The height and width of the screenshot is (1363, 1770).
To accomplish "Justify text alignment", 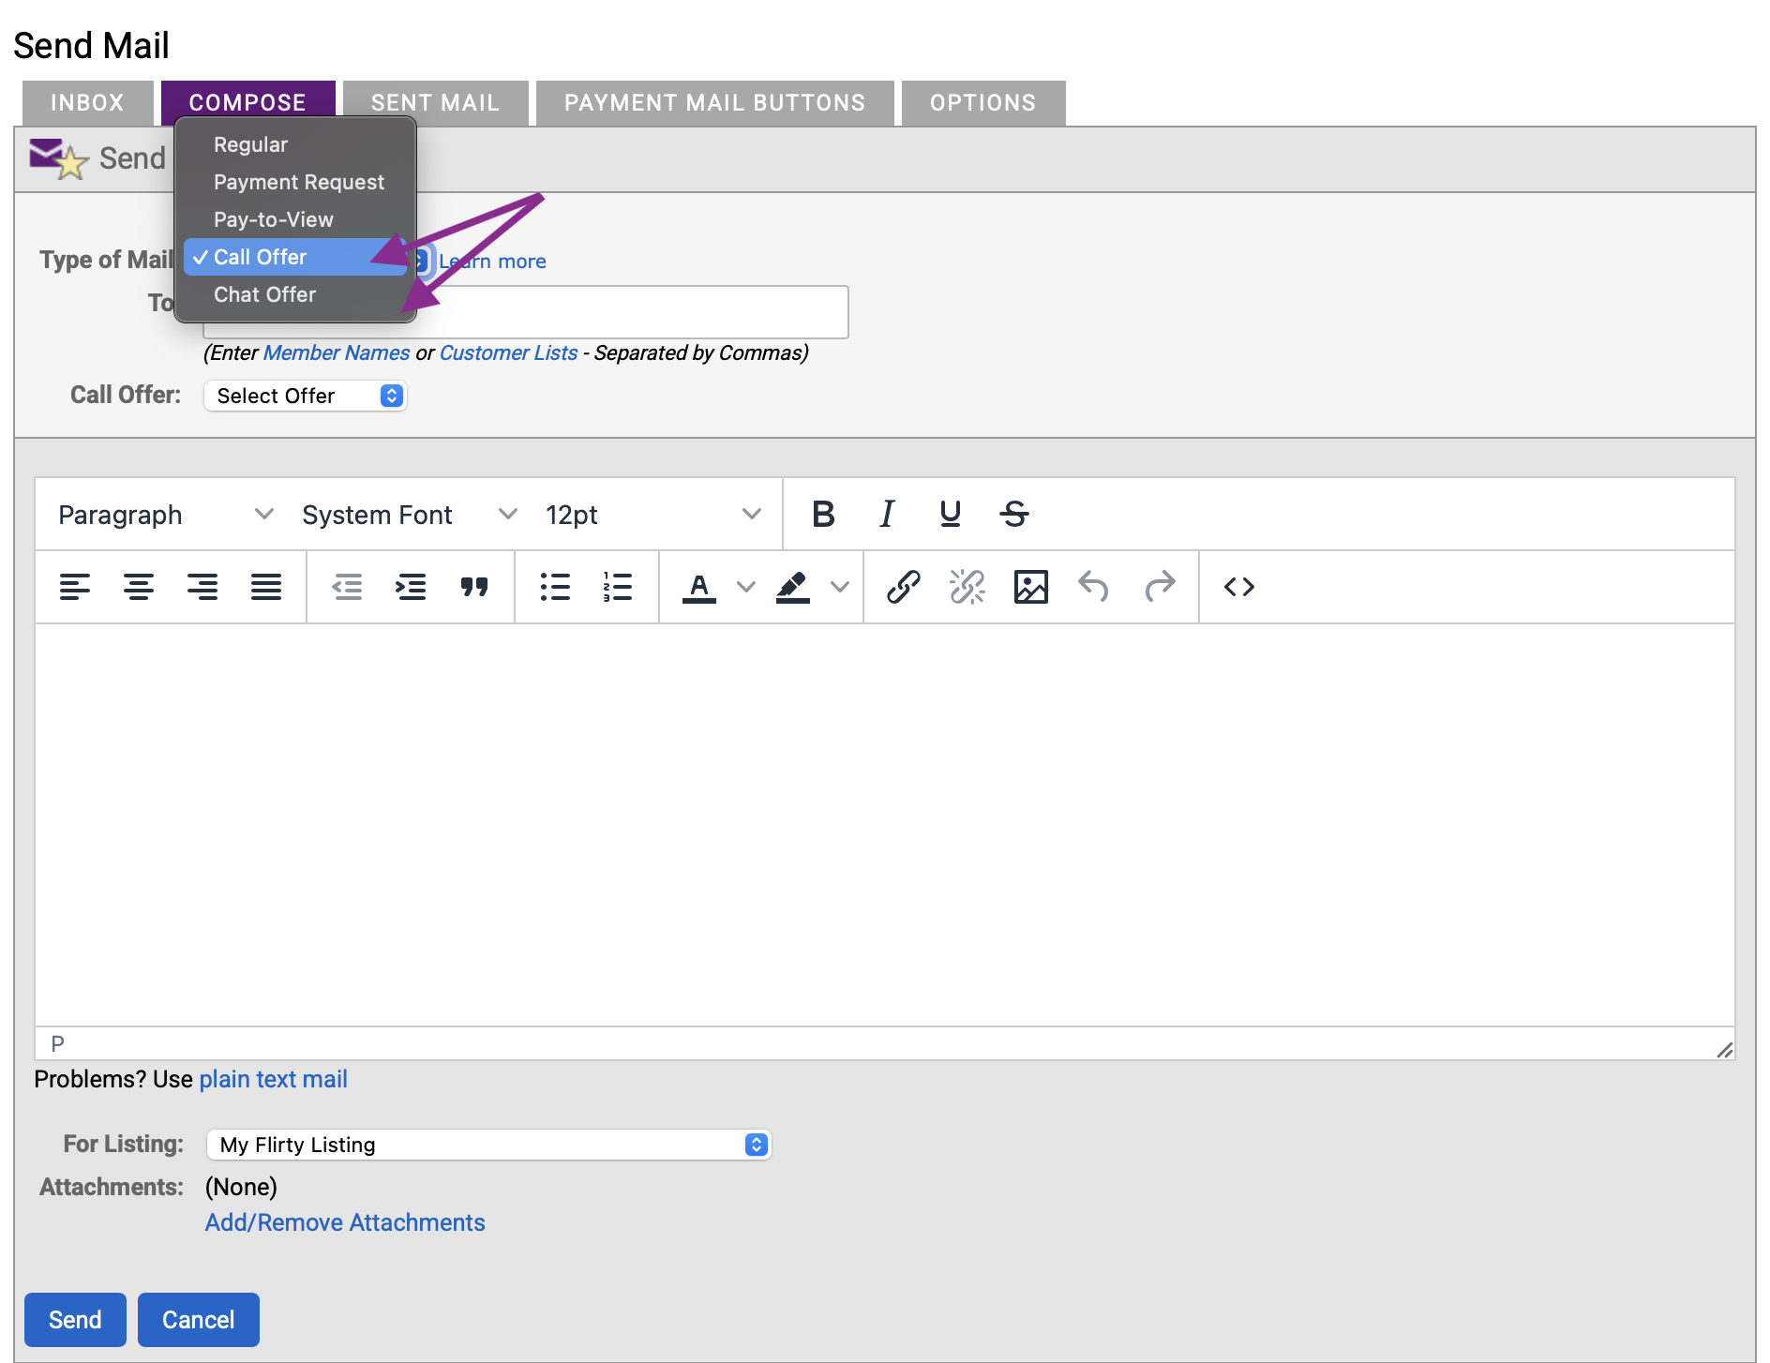I will point(266,587).
